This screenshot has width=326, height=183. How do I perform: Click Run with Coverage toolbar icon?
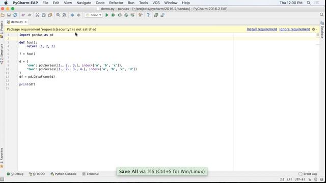120,15
